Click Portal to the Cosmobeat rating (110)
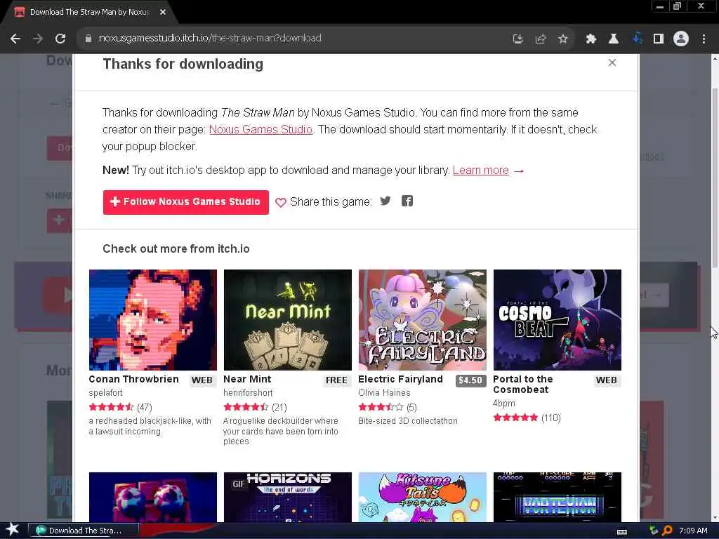The height and width of the screenshot is (539, 719). [527, 418]
